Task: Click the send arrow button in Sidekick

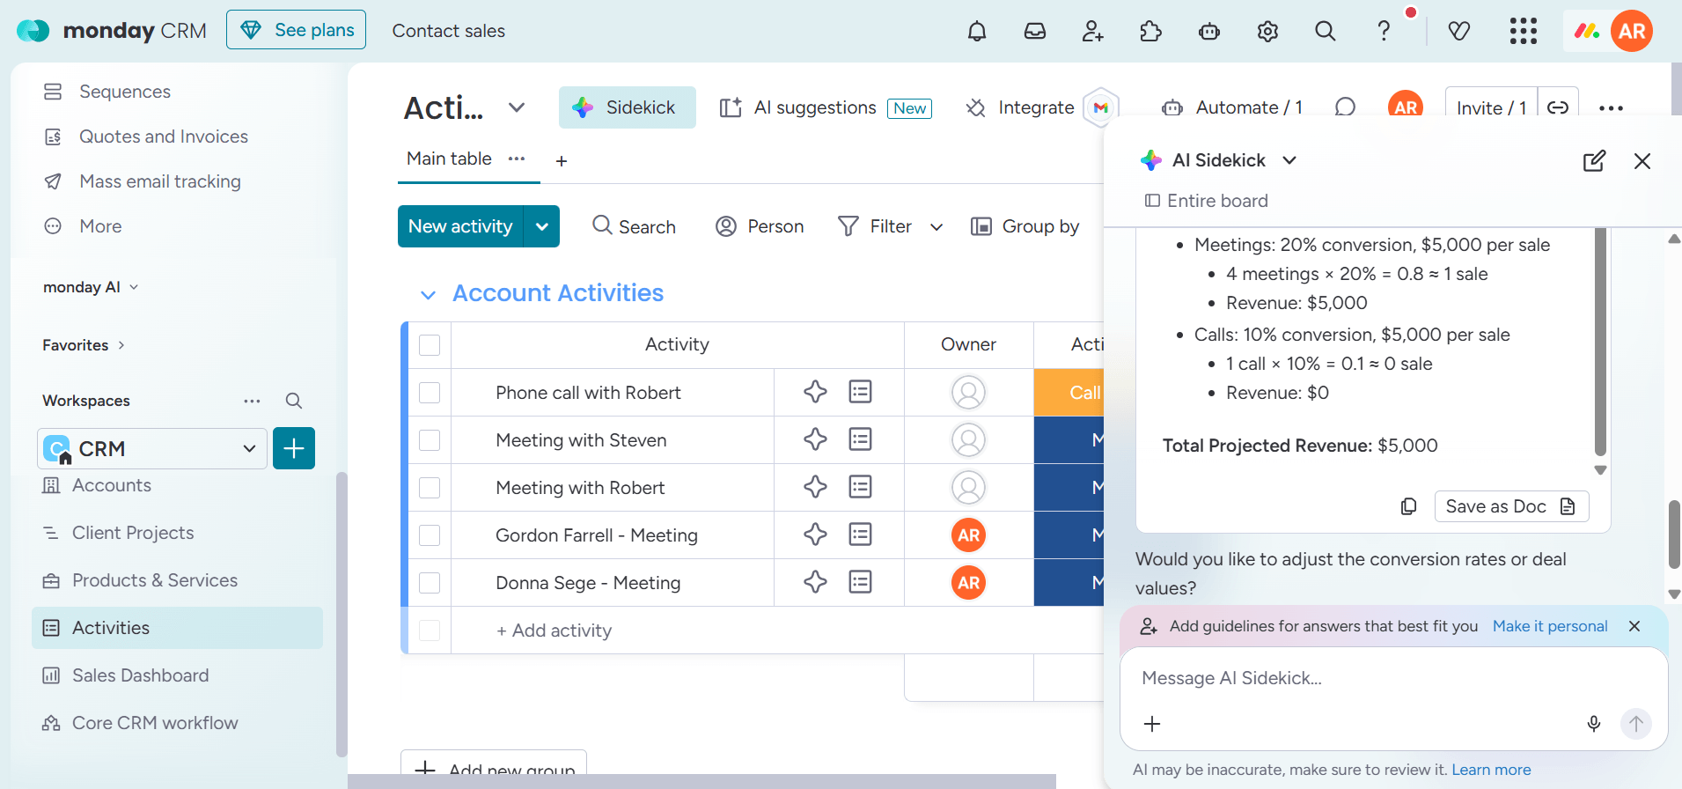Action: pyautogui.click(x=1636, y=724)
